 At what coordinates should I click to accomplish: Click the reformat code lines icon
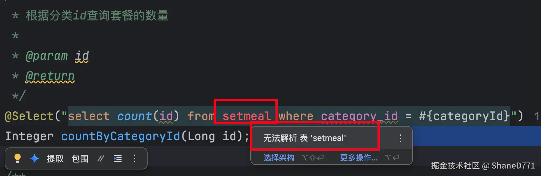coord(118,158)
